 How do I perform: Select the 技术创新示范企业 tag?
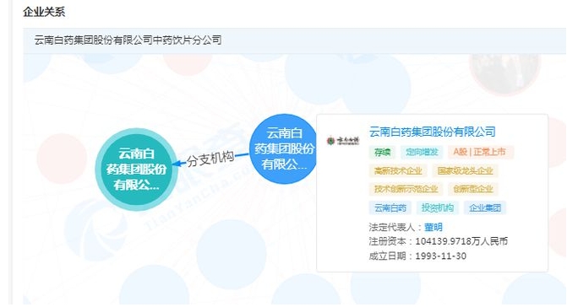(x=406, y=189)
